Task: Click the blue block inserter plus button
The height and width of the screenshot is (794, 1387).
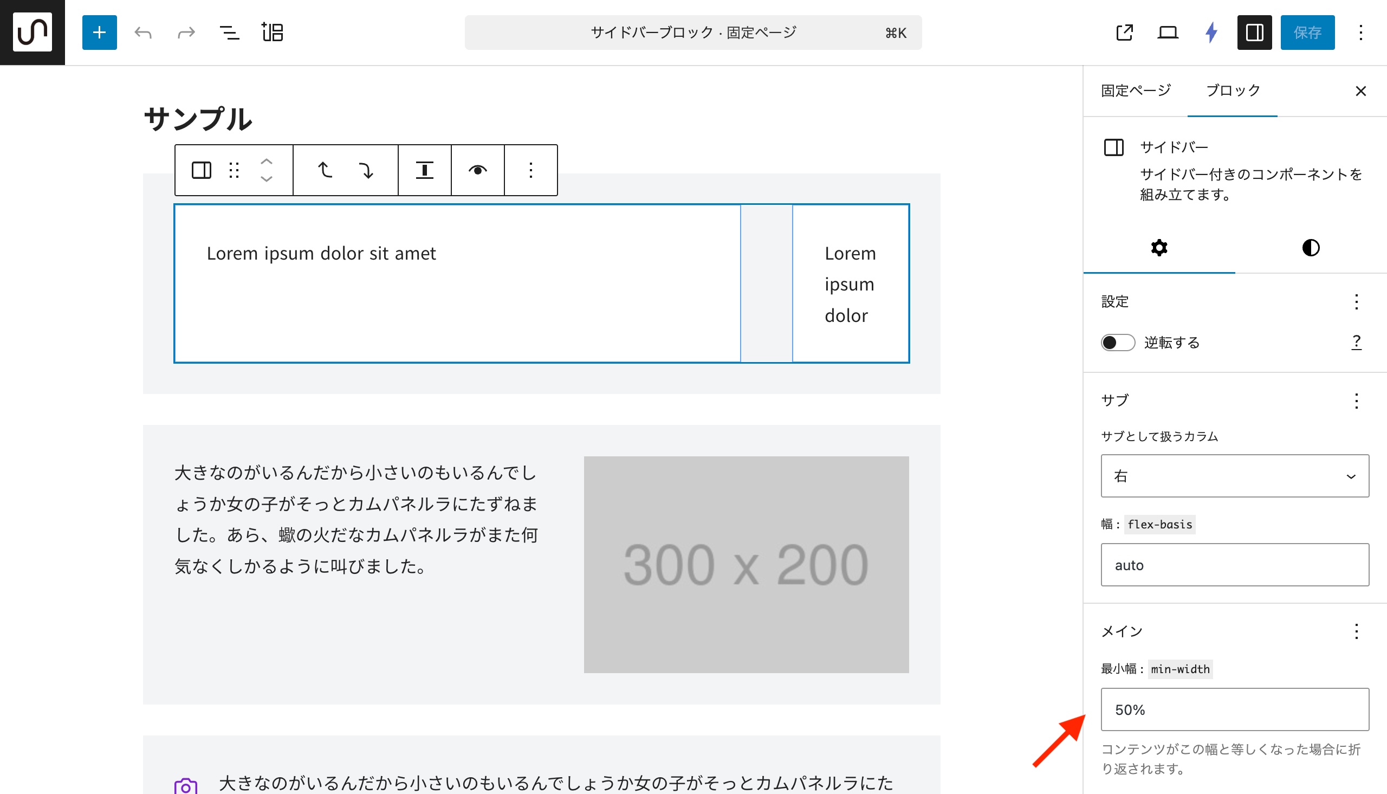Action: click(x=99, y=33)
